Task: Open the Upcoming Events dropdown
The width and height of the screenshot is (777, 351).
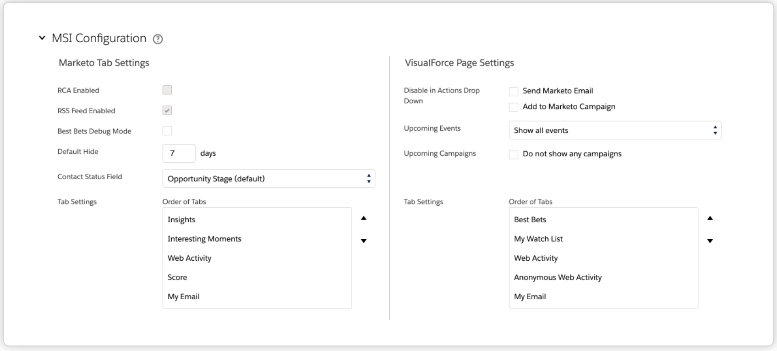Action: (x=615, y=130)
